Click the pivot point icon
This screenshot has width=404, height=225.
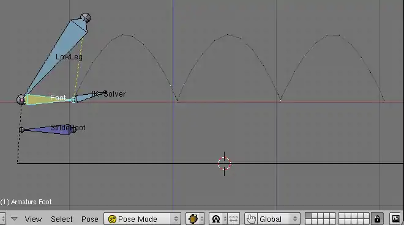(x=216, y=219)
